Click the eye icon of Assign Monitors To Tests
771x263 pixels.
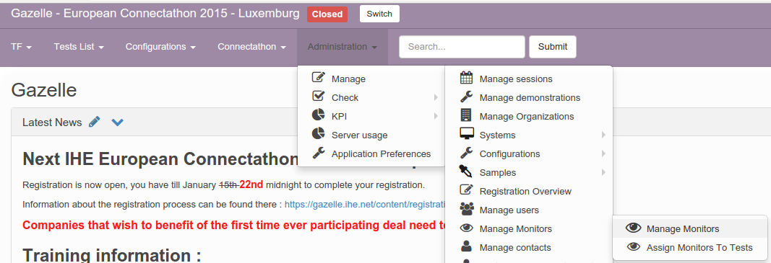634,247
